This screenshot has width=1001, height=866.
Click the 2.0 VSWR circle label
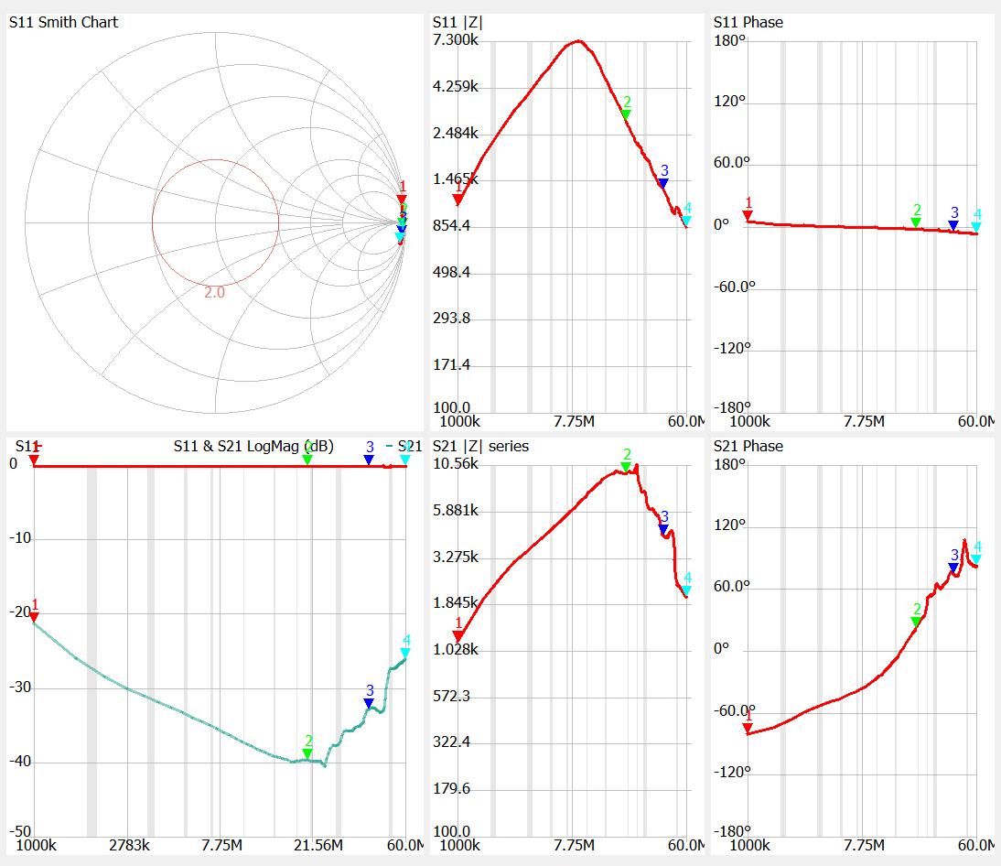(214, 292)
